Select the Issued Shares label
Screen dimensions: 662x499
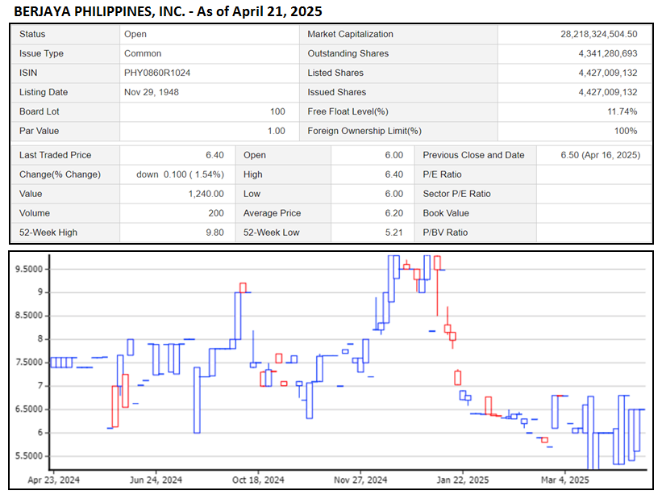tap(337, 92)
